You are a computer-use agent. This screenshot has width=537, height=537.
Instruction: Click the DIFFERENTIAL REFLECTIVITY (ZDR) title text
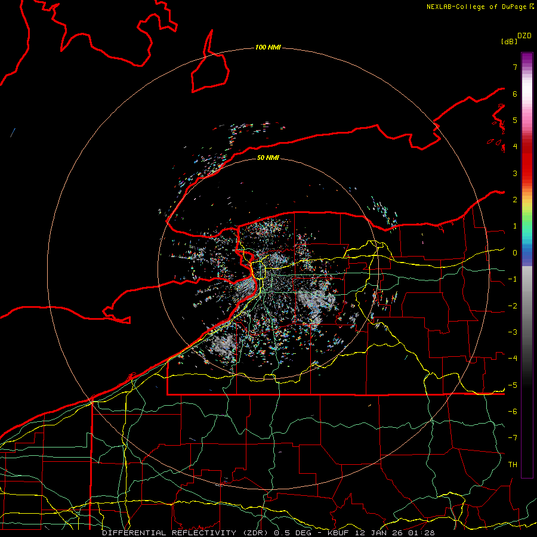[x=186, y=533]
